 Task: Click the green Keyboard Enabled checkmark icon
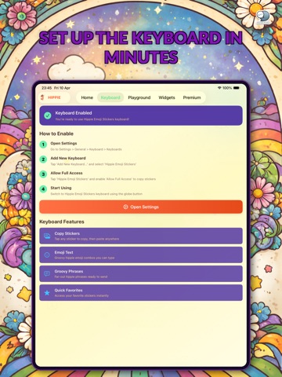tap(48, 115)
